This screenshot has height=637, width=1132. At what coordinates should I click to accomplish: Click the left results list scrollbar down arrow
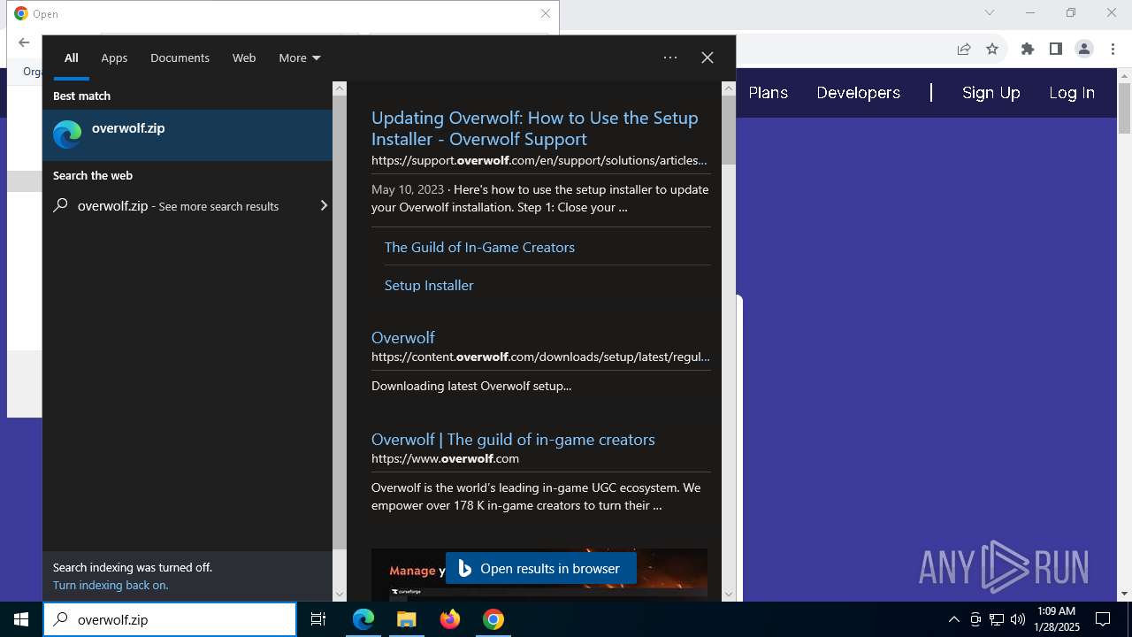[340, 595]
